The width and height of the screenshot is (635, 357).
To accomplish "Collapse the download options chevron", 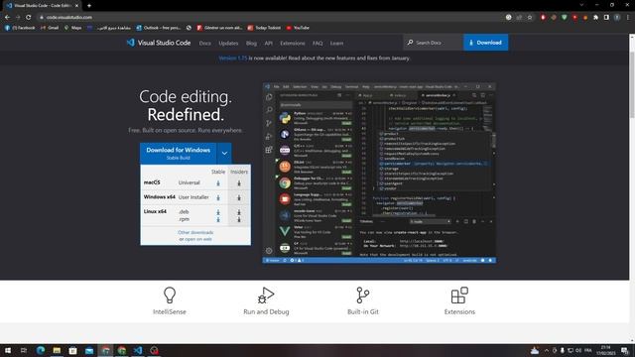I will 224,153.
